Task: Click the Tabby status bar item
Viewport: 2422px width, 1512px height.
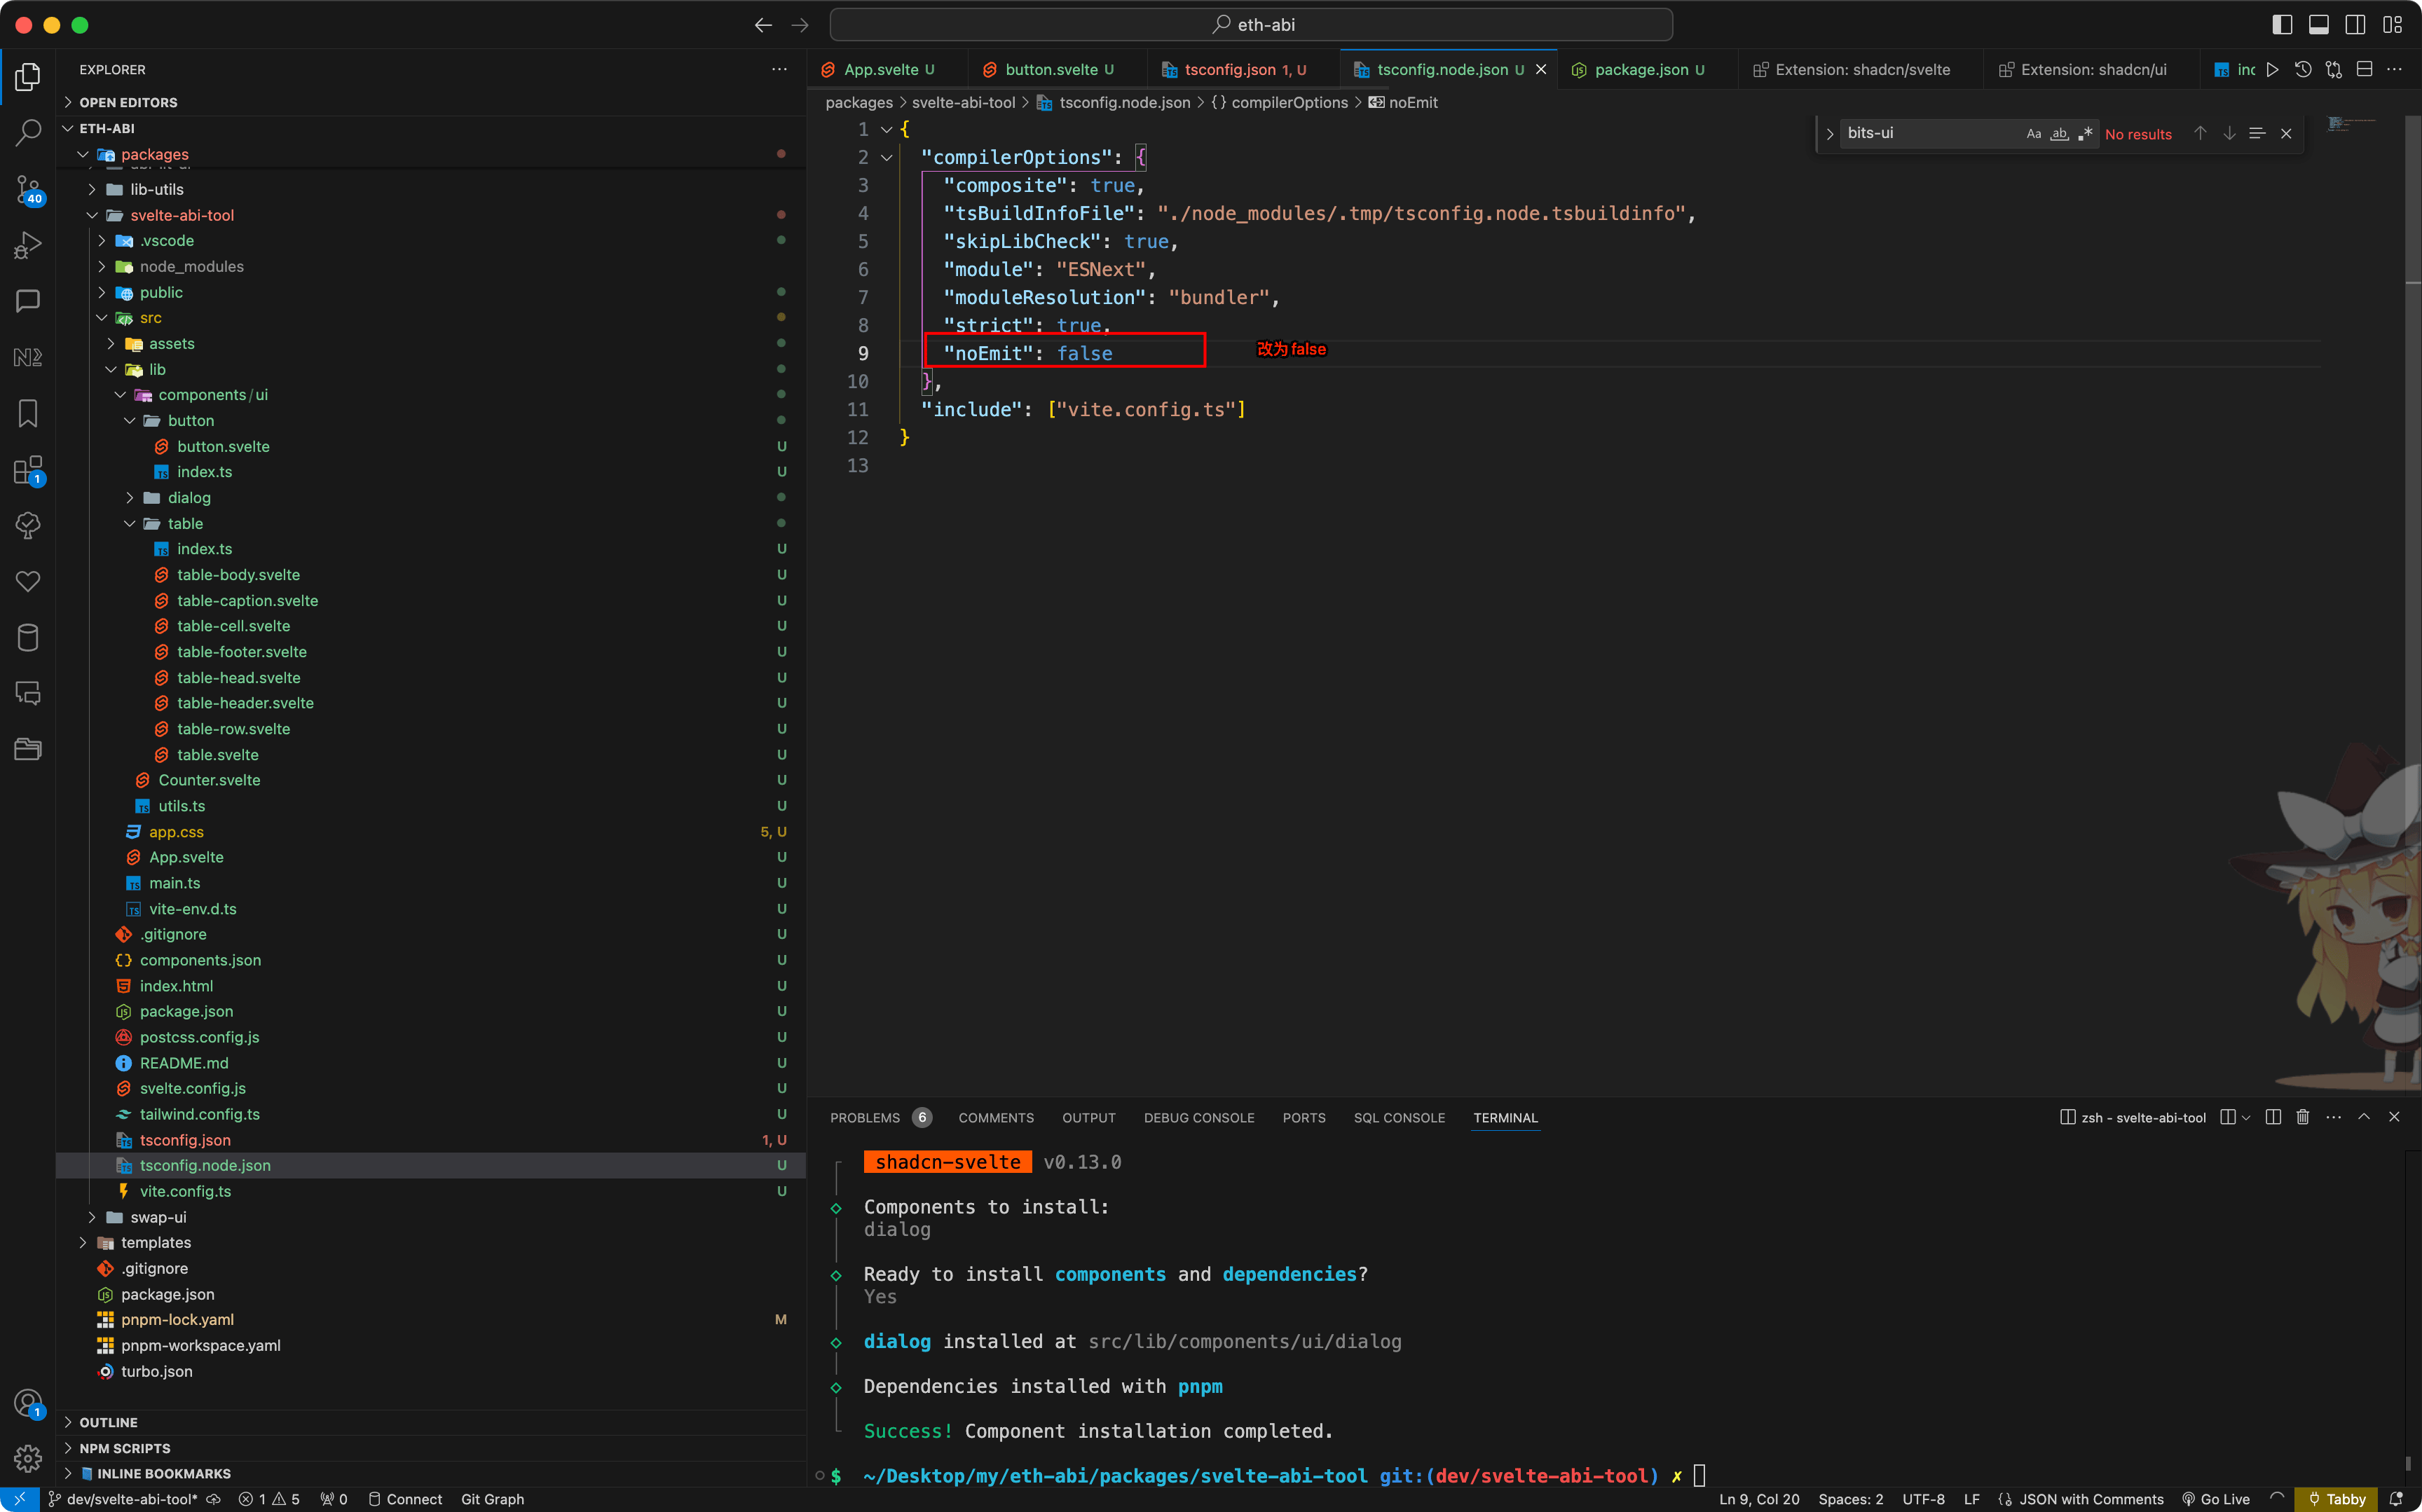Action: click(x=2337, y=1499)
